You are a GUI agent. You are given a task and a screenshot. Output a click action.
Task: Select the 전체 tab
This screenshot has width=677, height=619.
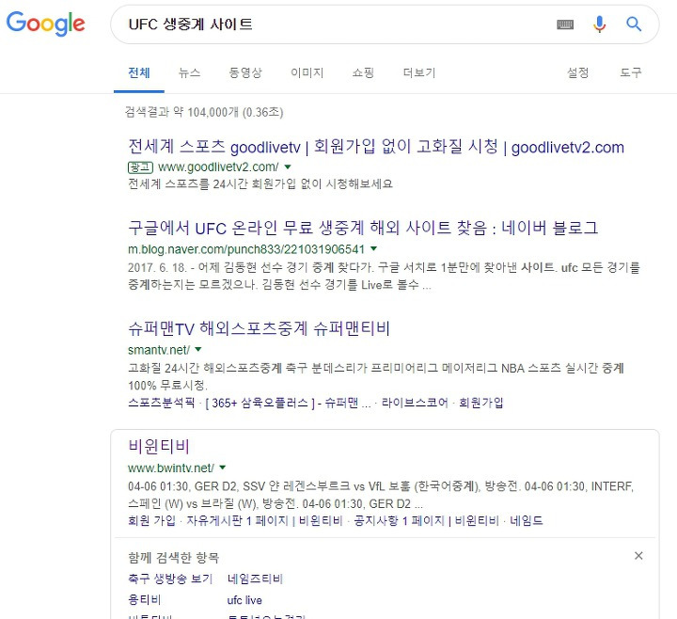click(139, 72)
